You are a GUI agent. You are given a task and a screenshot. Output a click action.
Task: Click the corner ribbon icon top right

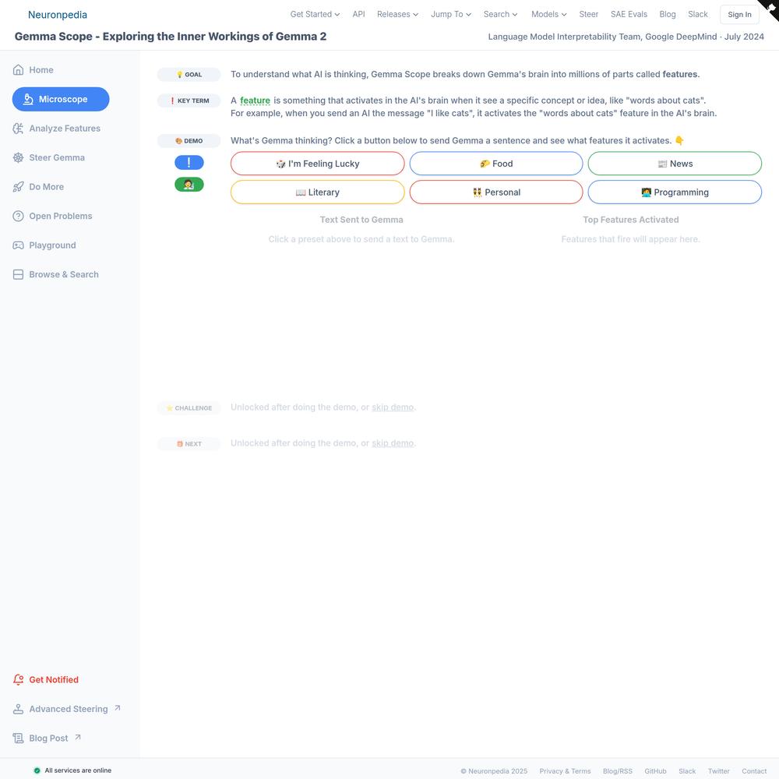point(770,9)
